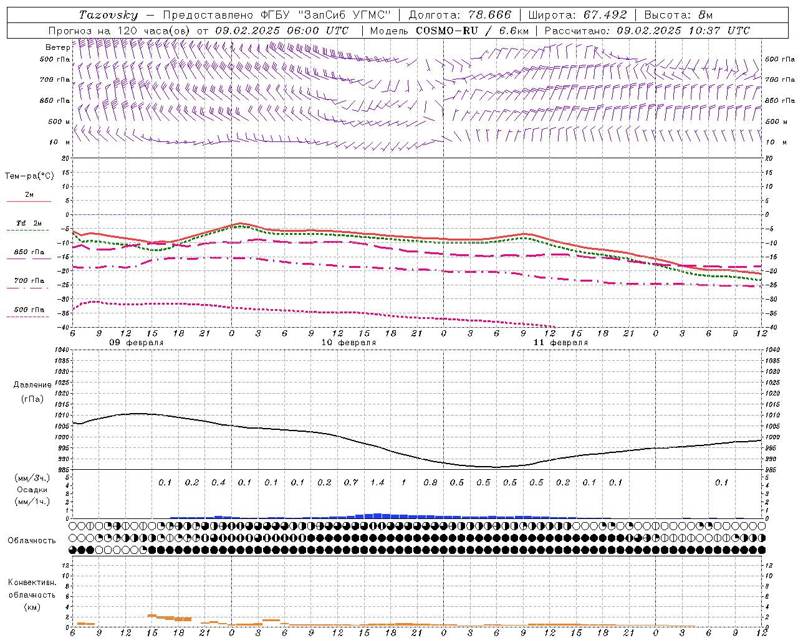Click the '1' precipitation value after 1.4
Screen dimensions: 798x638
pos(404,483)
